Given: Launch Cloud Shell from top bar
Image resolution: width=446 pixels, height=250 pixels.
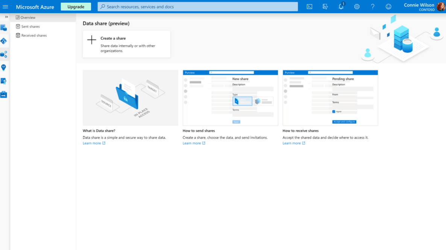Looking at the screenshot, I should pyautogui.click(x=309, y=7).
